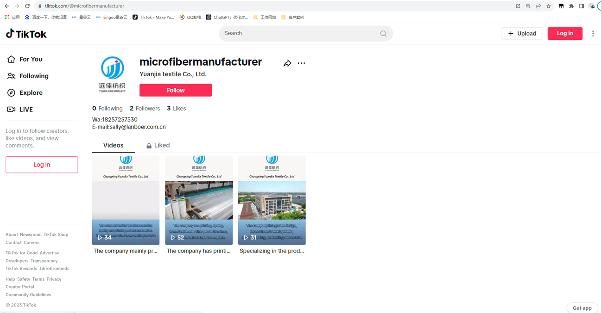Click the Upload button
Image resolution: width=601 pixels, height=313 pixels.
522,33
